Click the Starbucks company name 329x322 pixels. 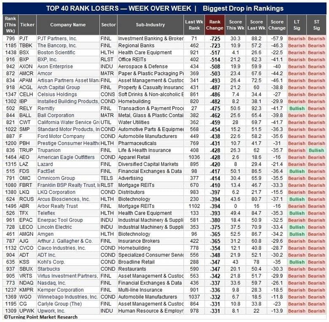pos(49,269)
